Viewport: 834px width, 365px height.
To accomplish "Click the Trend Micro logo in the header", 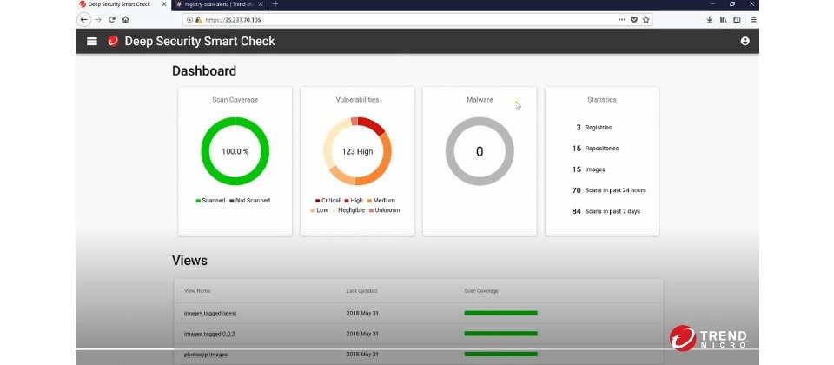I will click(x=113, y=42).
